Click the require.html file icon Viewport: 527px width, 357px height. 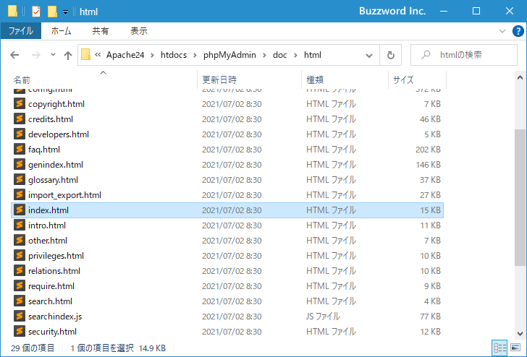(x=20, y=286)
